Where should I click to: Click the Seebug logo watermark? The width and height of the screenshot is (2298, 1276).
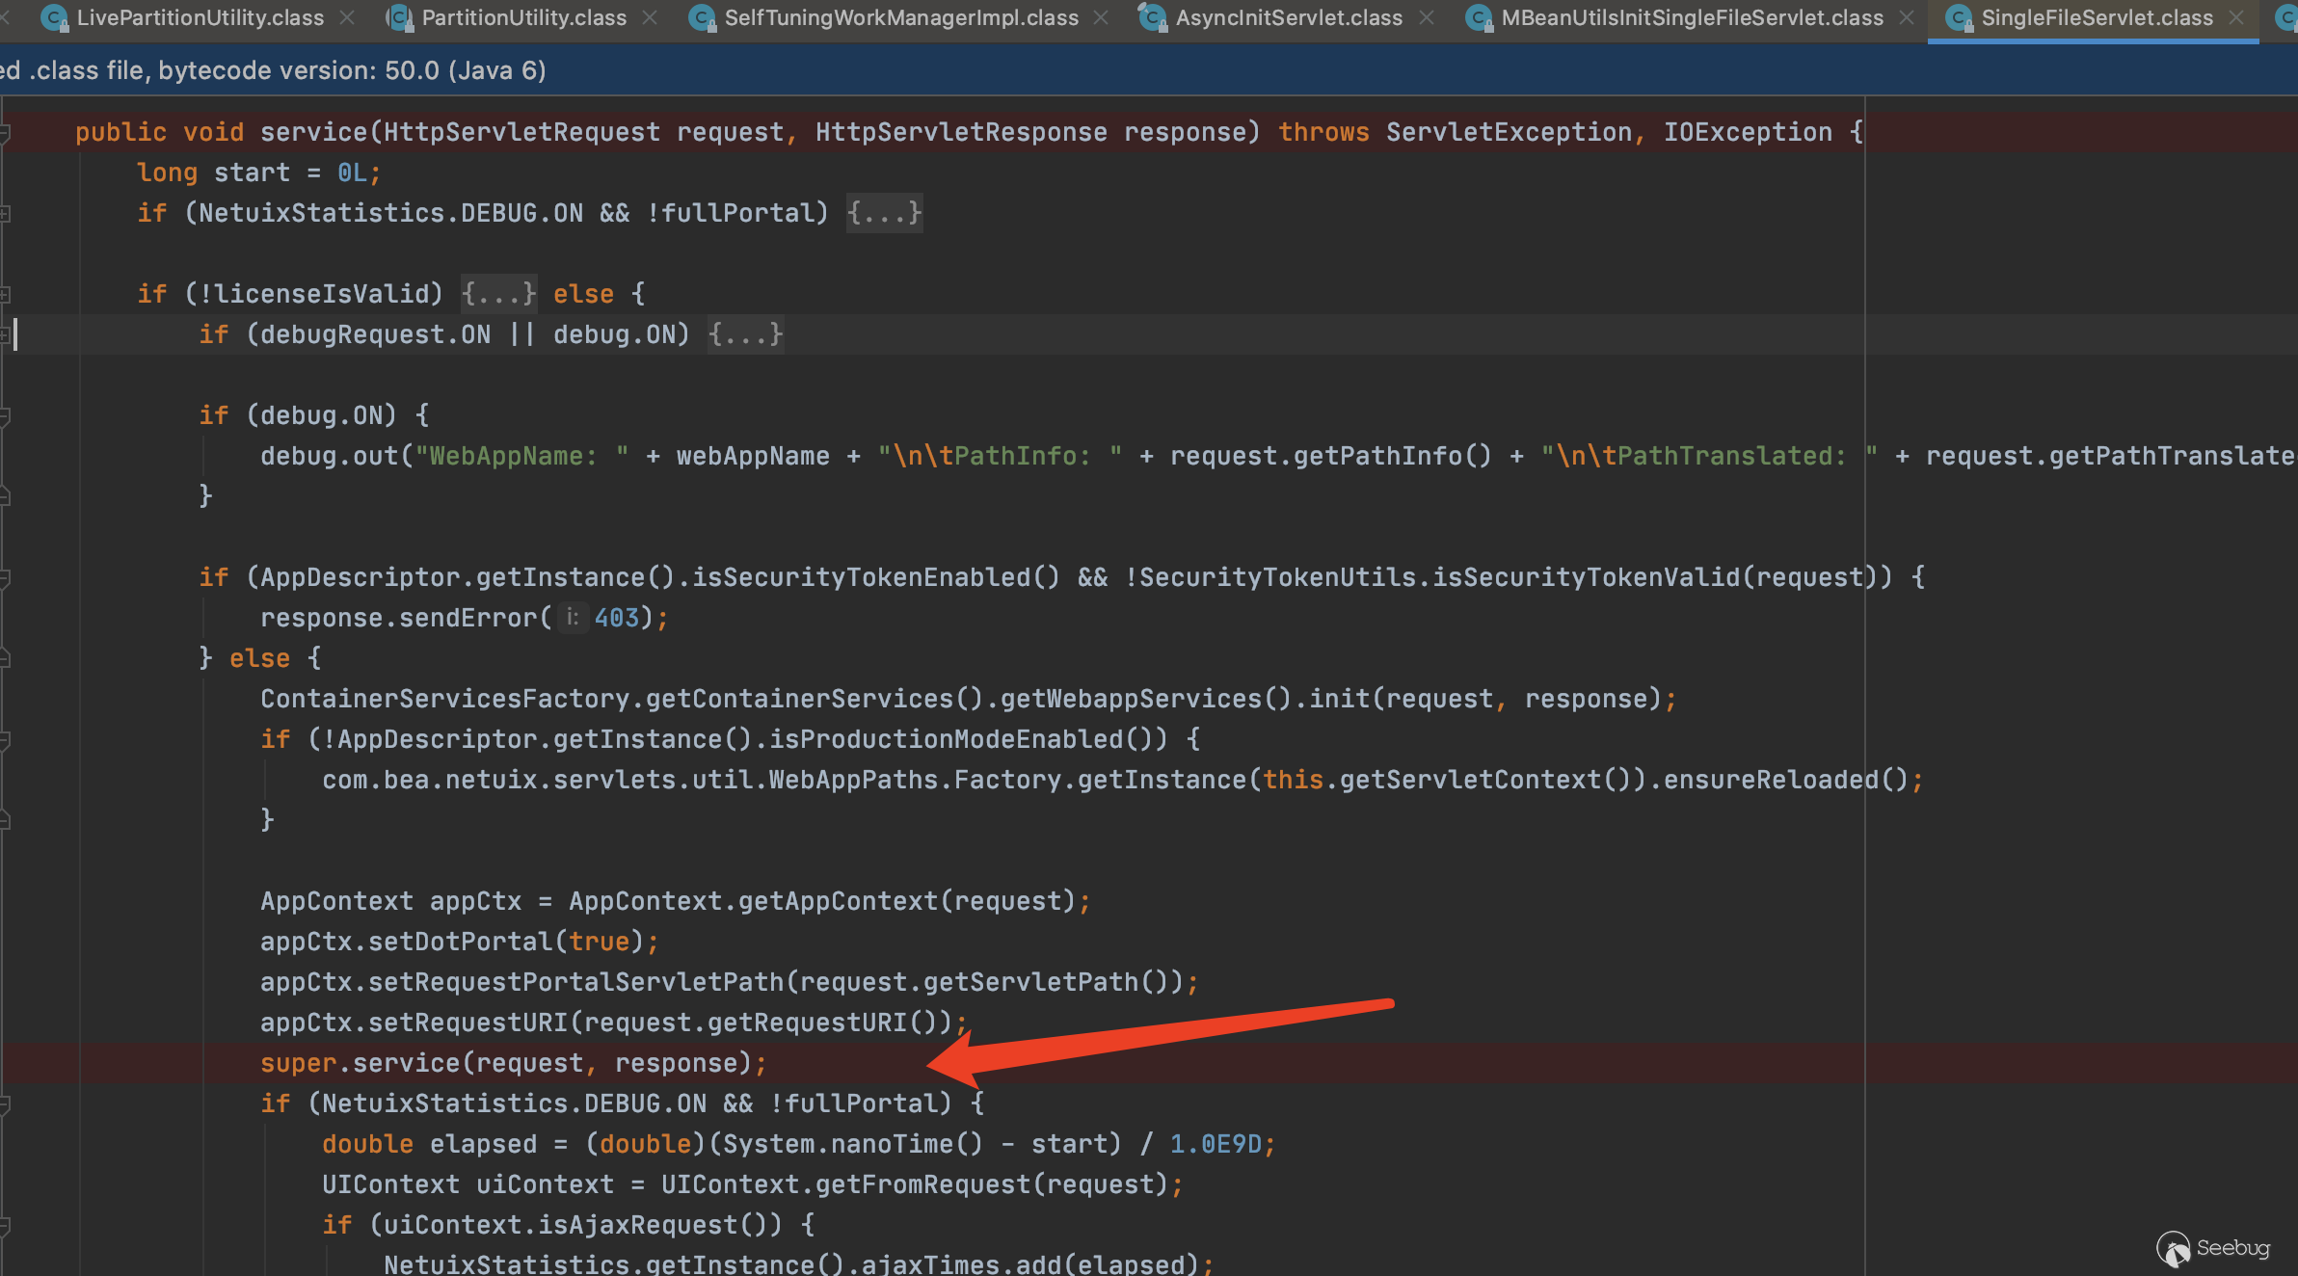2213,1248
